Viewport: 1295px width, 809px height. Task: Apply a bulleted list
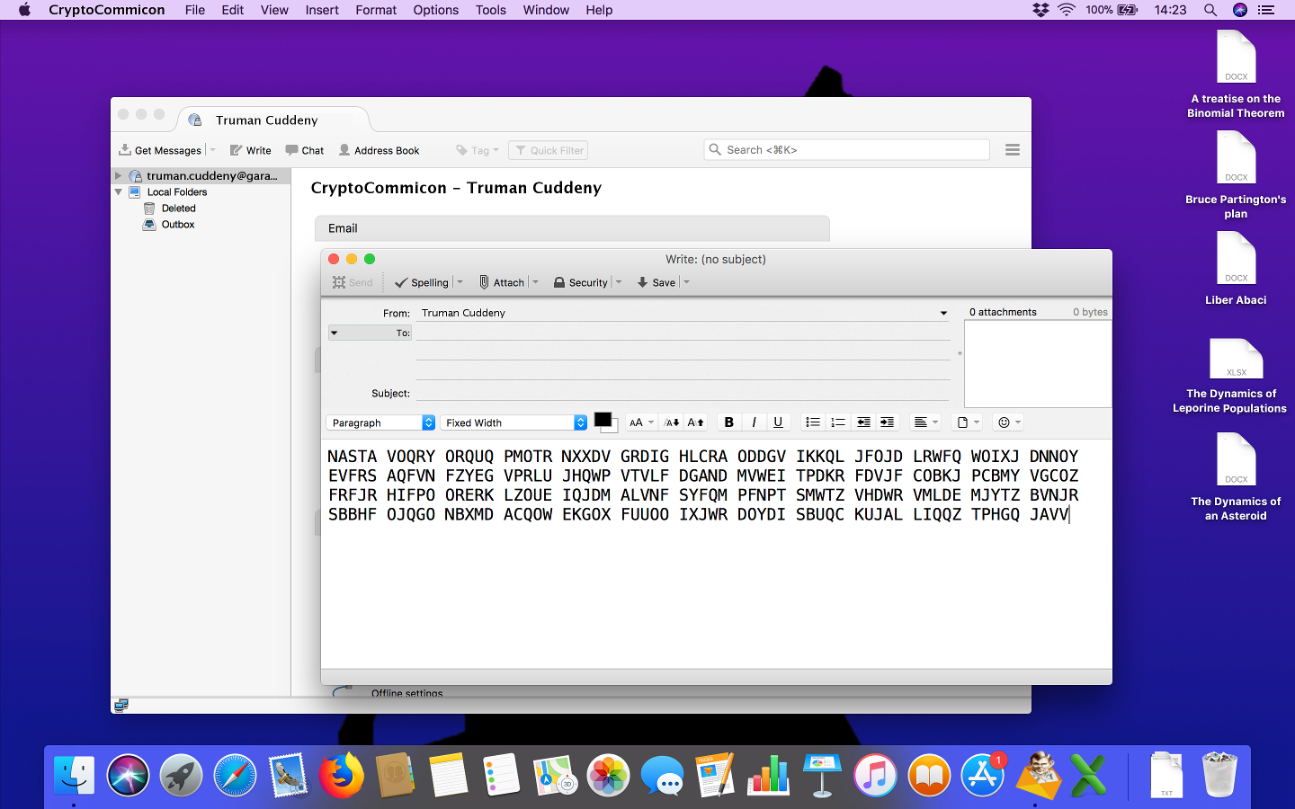click(813, 422)
